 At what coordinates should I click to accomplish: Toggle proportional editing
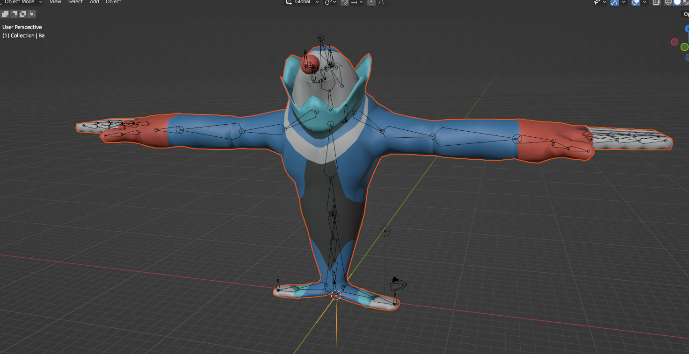(371, 2)
